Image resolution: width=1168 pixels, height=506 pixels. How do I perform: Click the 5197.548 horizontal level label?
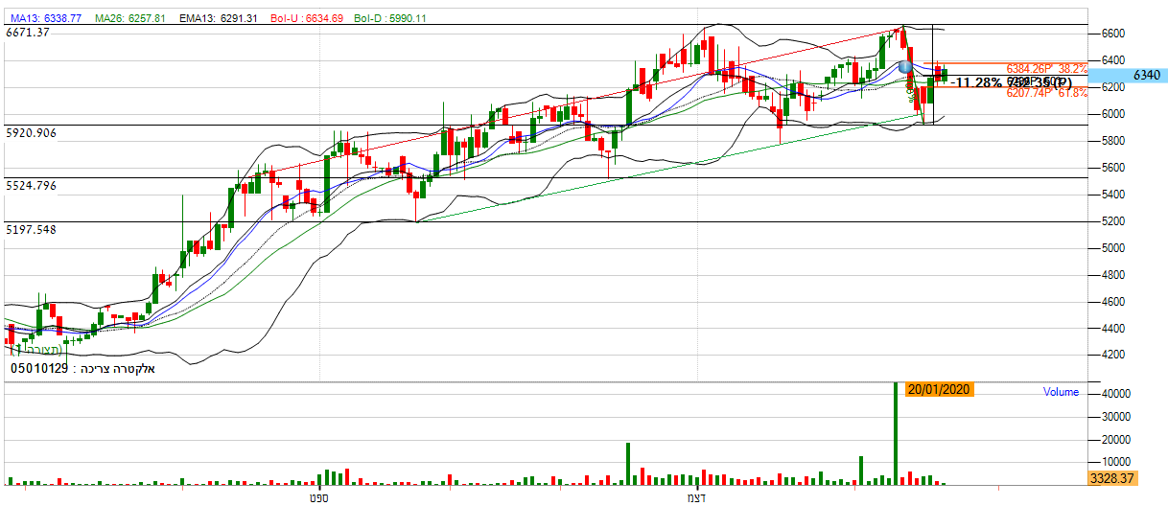(x=32, y=230)
